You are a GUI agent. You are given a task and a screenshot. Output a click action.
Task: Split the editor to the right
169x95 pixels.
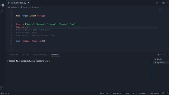point(163,3)
